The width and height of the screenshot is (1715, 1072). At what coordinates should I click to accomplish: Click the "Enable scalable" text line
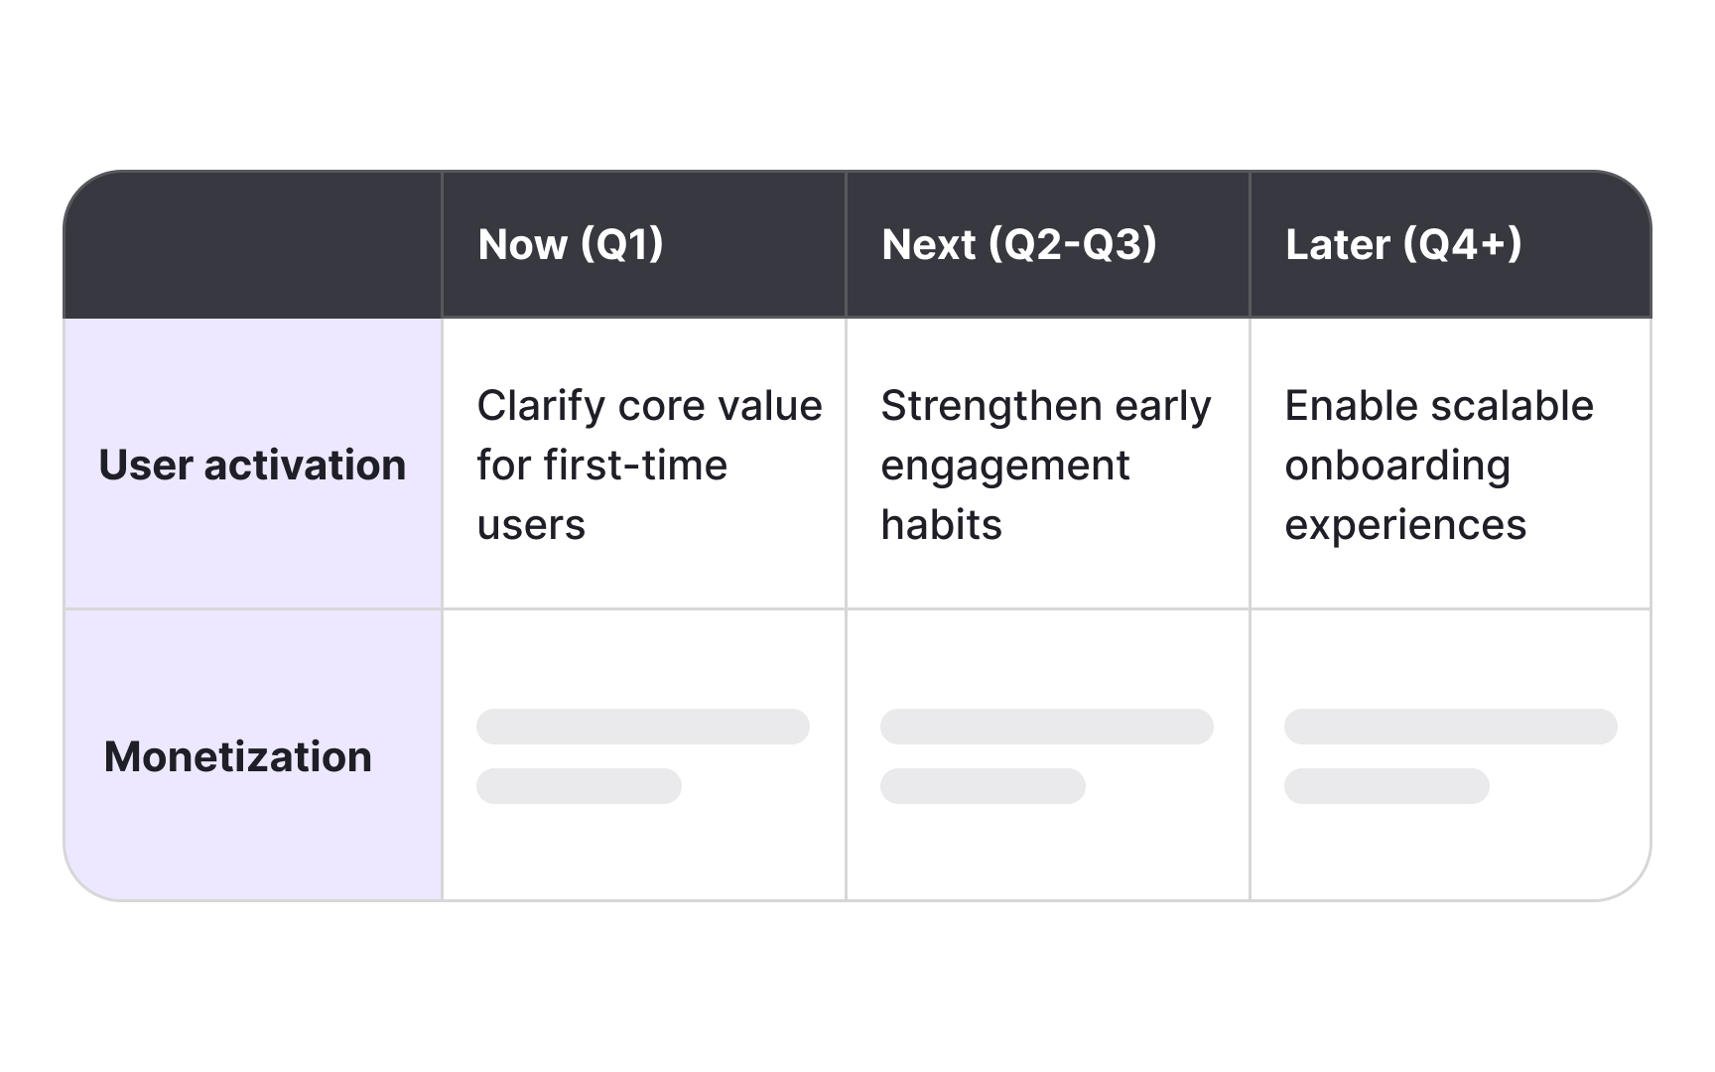pyautogui.click(x=1439, y=405)
